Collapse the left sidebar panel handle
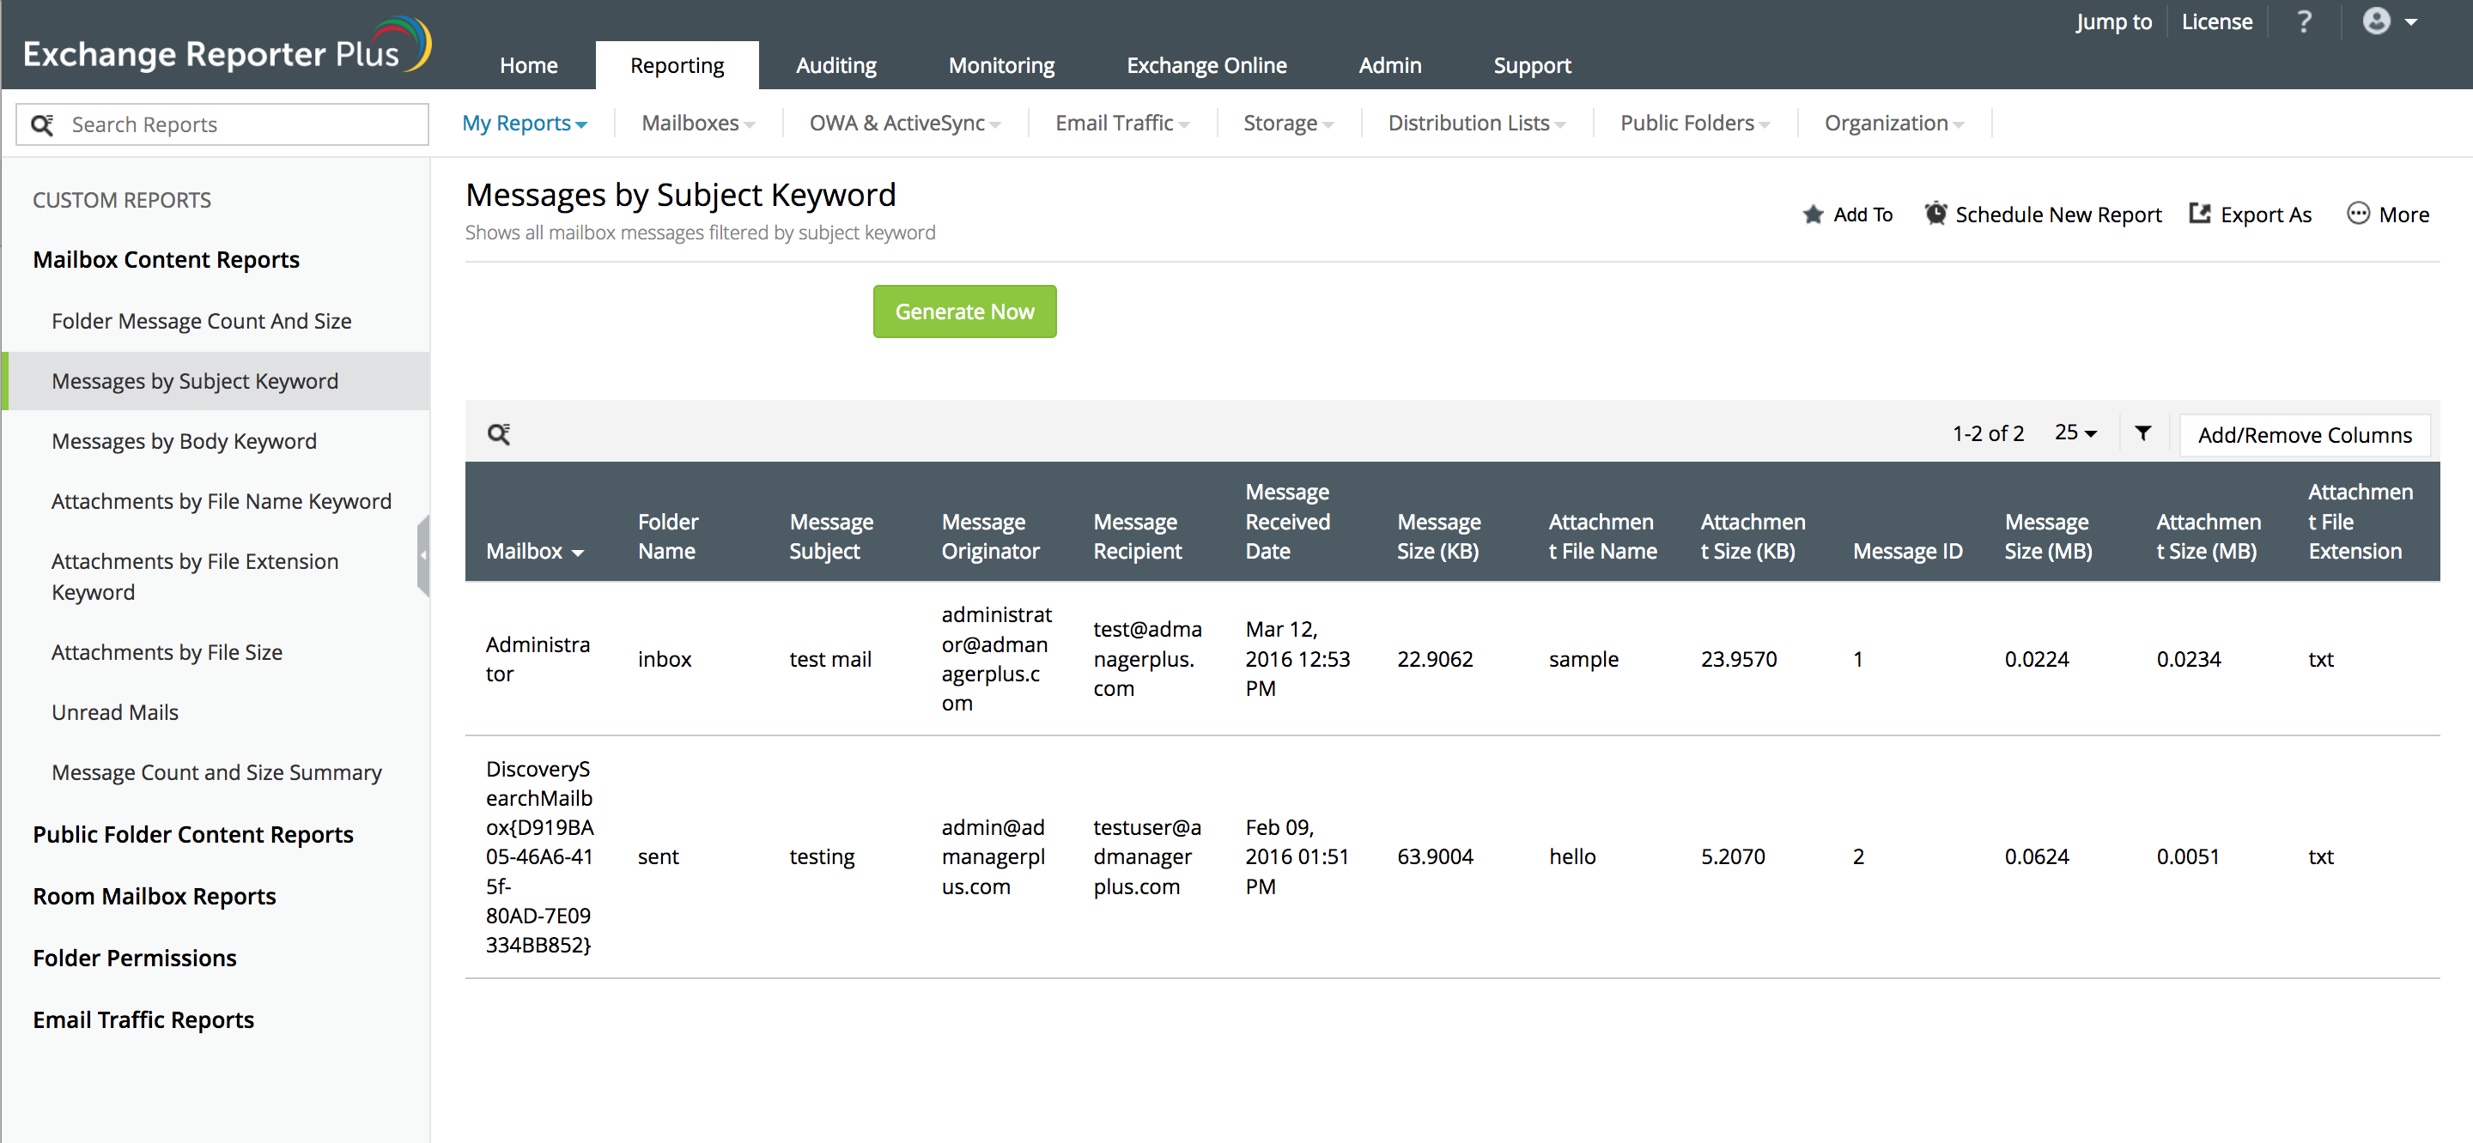Viewport: 2473px width, 1143px height. point(422,554)
